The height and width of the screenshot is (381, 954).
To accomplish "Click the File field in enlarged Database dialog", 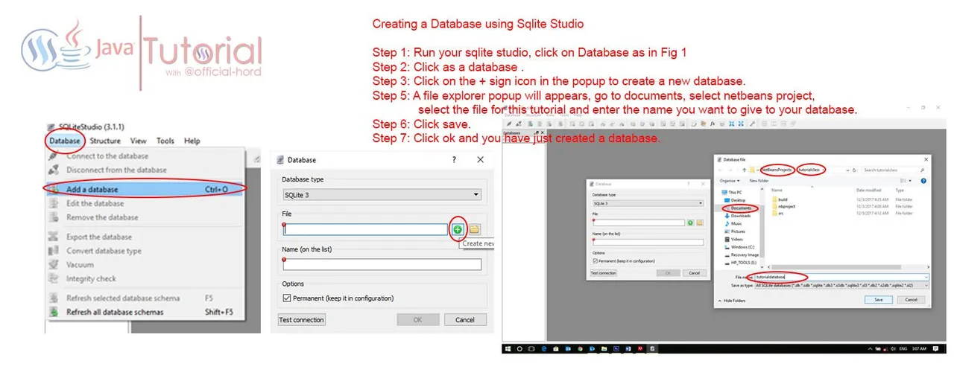I will 365,229.
